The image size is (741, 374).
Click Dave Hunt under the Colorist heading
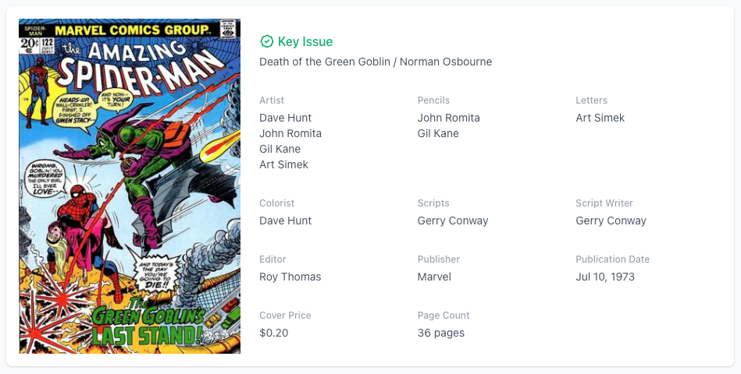(286, 221)
